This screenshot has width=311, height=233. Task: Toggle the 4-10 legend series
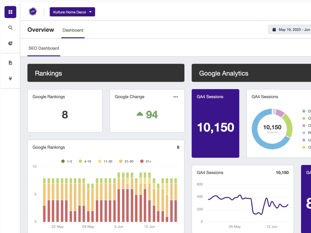[x=85, y=161]
